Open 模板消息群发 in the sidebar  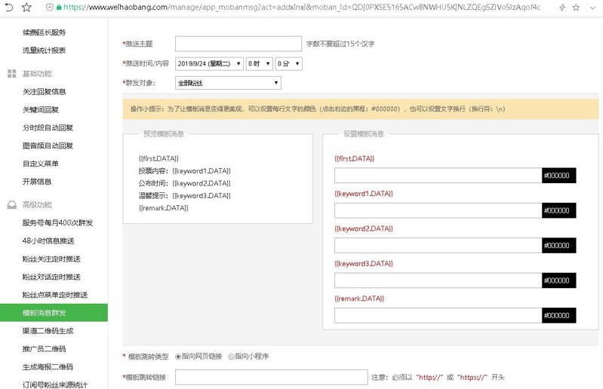click(54, 313)
